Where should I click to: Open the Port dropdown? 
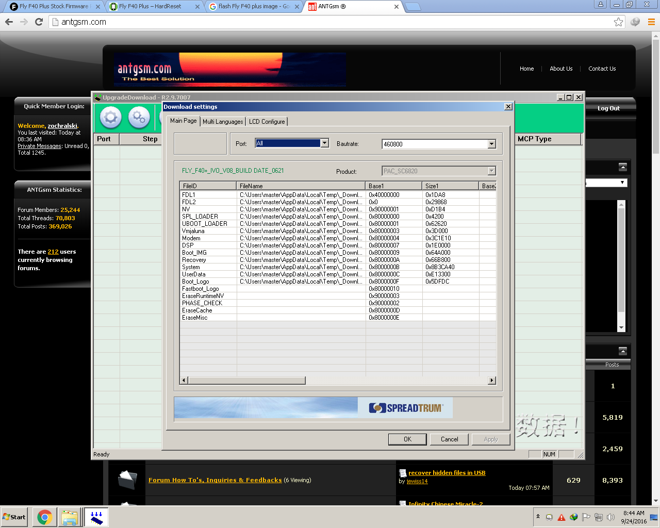pyautogui.click(x=324, y=143)
